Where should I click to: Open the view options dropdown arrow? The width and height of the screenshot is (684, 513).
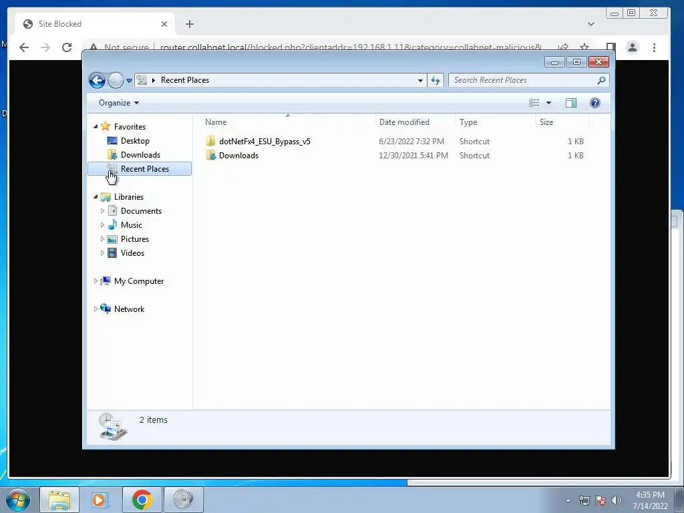(549, 103)
